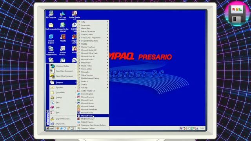Launch highlighted Microsoft Works program entry
251x141 pixels.
(x=93, y=116)
